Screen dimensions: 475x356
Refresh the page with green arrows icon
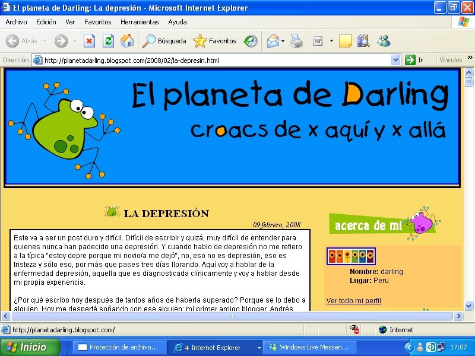pos(108,41)
